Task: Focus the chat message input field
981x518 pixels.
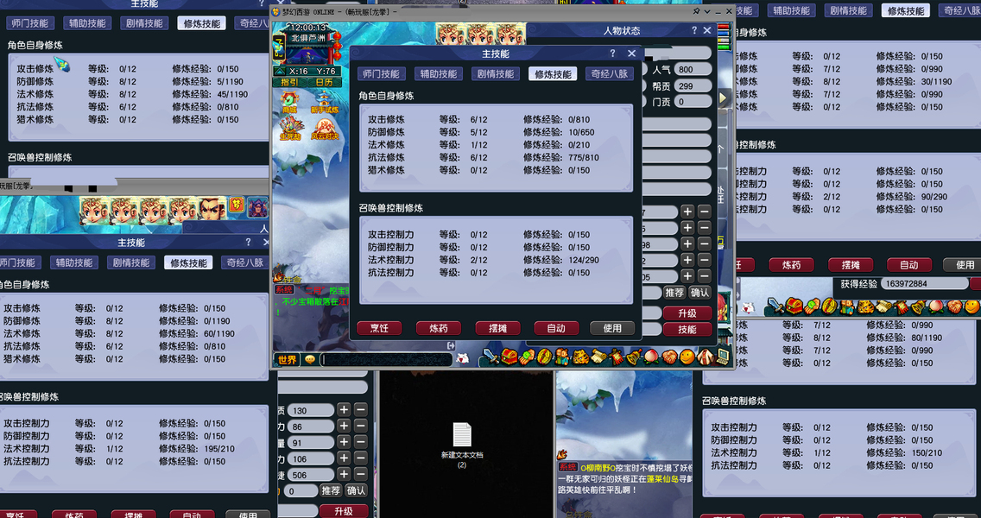Action: pos(386,360)
